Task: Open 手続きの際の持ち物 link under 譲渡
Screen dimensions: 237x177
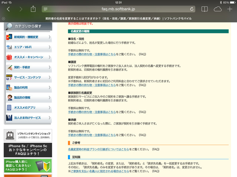Action: pos(92,85)
